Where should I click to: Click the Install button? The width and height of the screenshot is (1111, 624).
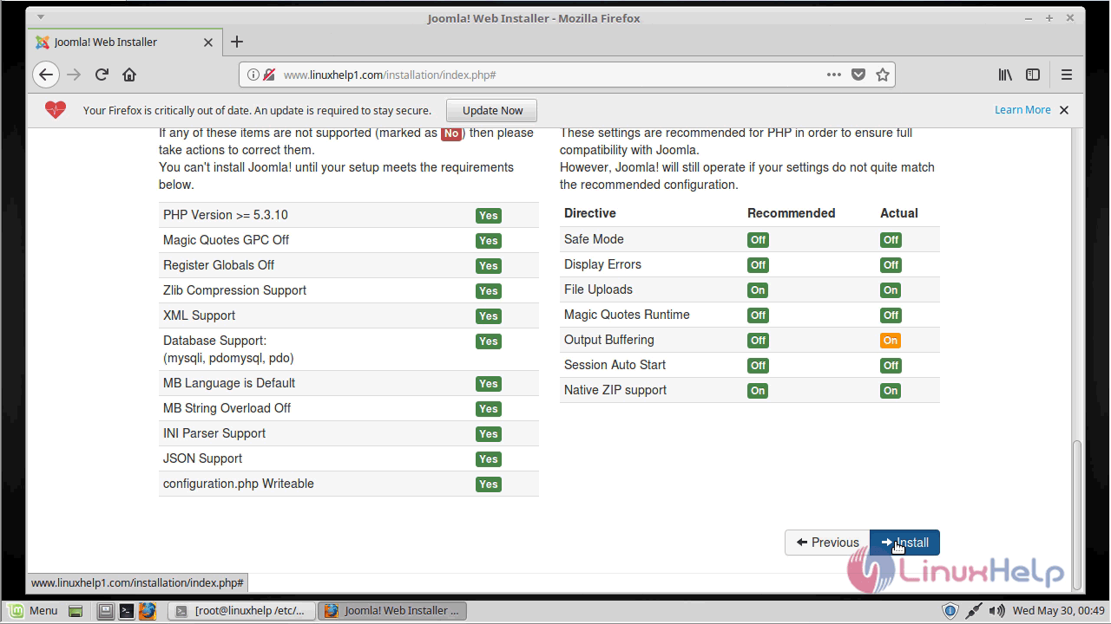tap(905, 543)
